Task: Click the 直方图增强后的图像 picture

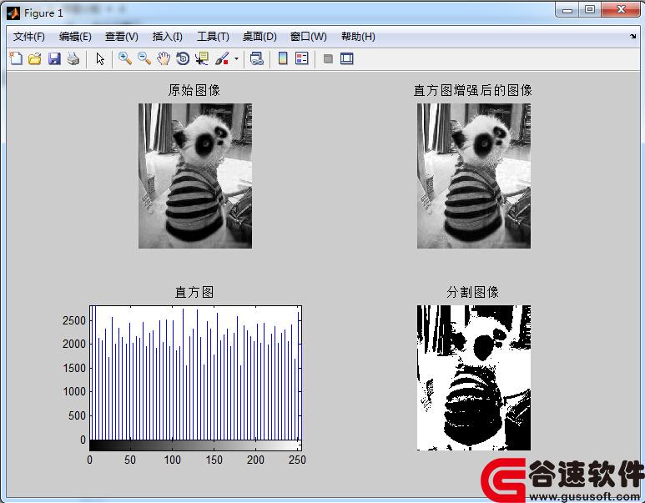Action: coord(473,176)
